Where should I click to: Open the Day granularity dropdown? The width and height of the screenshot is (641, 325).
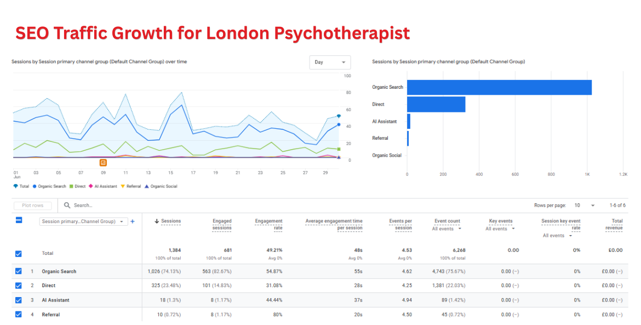pos(330,62)
